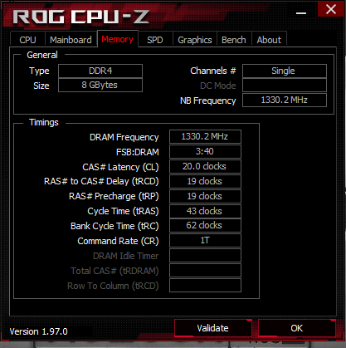
Task: Close the ROG CPU-Z window
Action: (x=331, y=9)
